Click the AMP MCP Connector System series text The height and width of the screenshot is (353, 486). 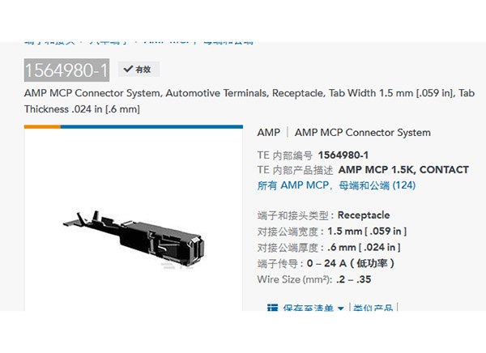[363, 132]
